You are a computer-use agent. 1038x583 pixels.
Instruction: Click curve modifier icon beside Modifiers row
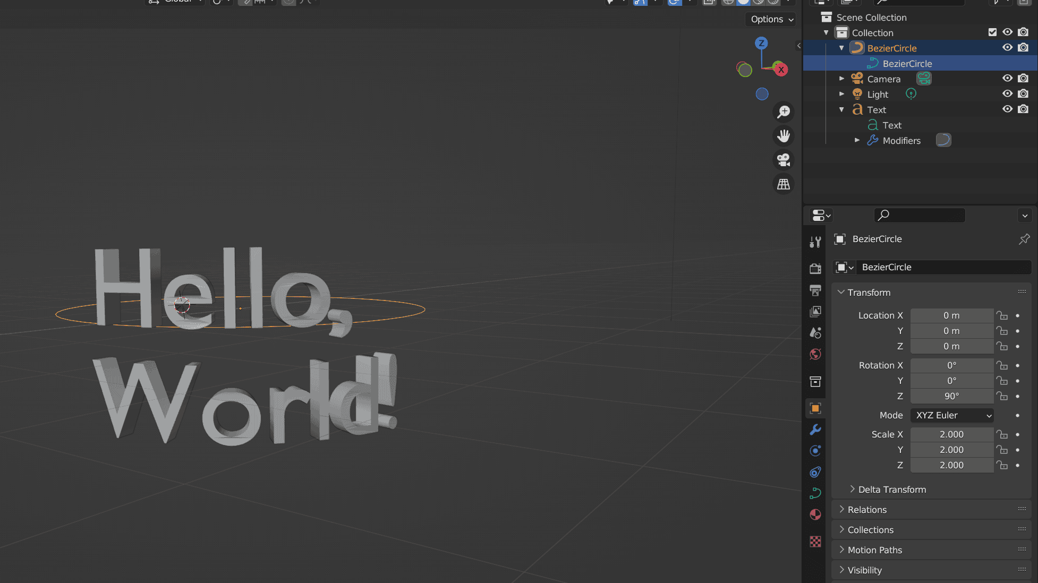(x=943, y=140)
